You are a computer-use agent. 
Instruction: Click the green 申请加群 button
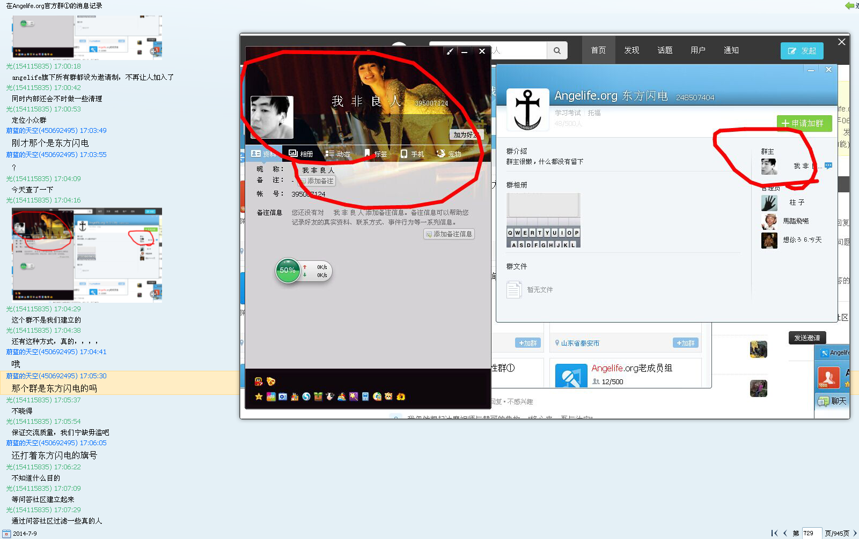click(x=804, y=123)
